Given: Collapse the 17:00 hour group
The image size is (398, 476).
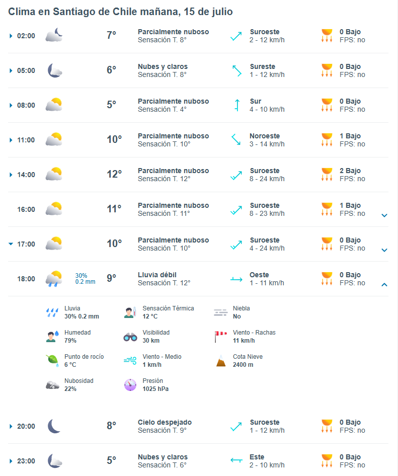Looking at the screenshot, I should point(11,244).
